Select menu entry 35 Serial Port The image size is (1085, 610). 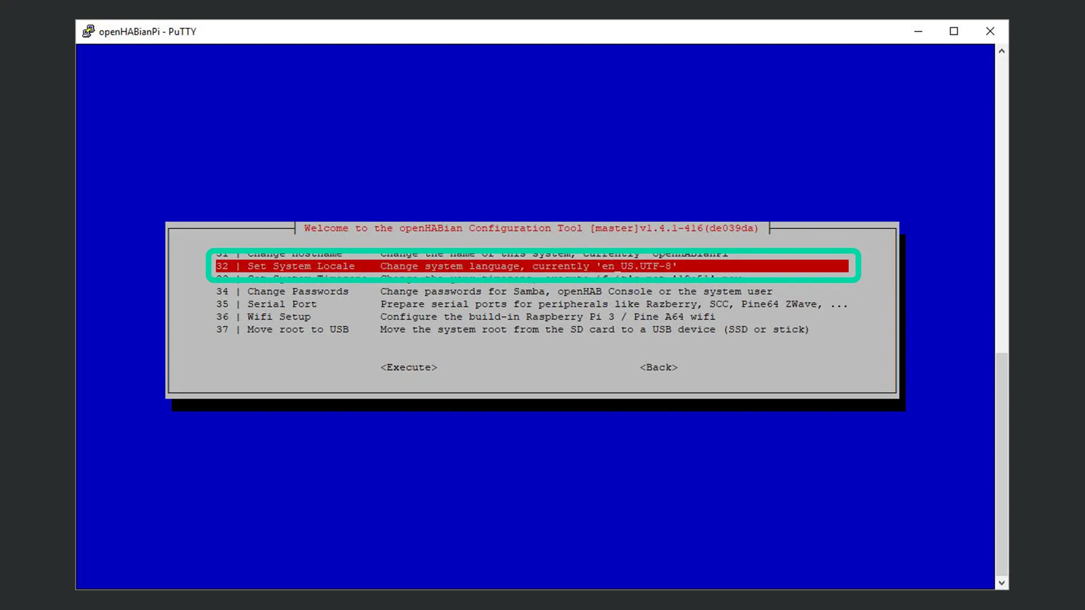532,304
